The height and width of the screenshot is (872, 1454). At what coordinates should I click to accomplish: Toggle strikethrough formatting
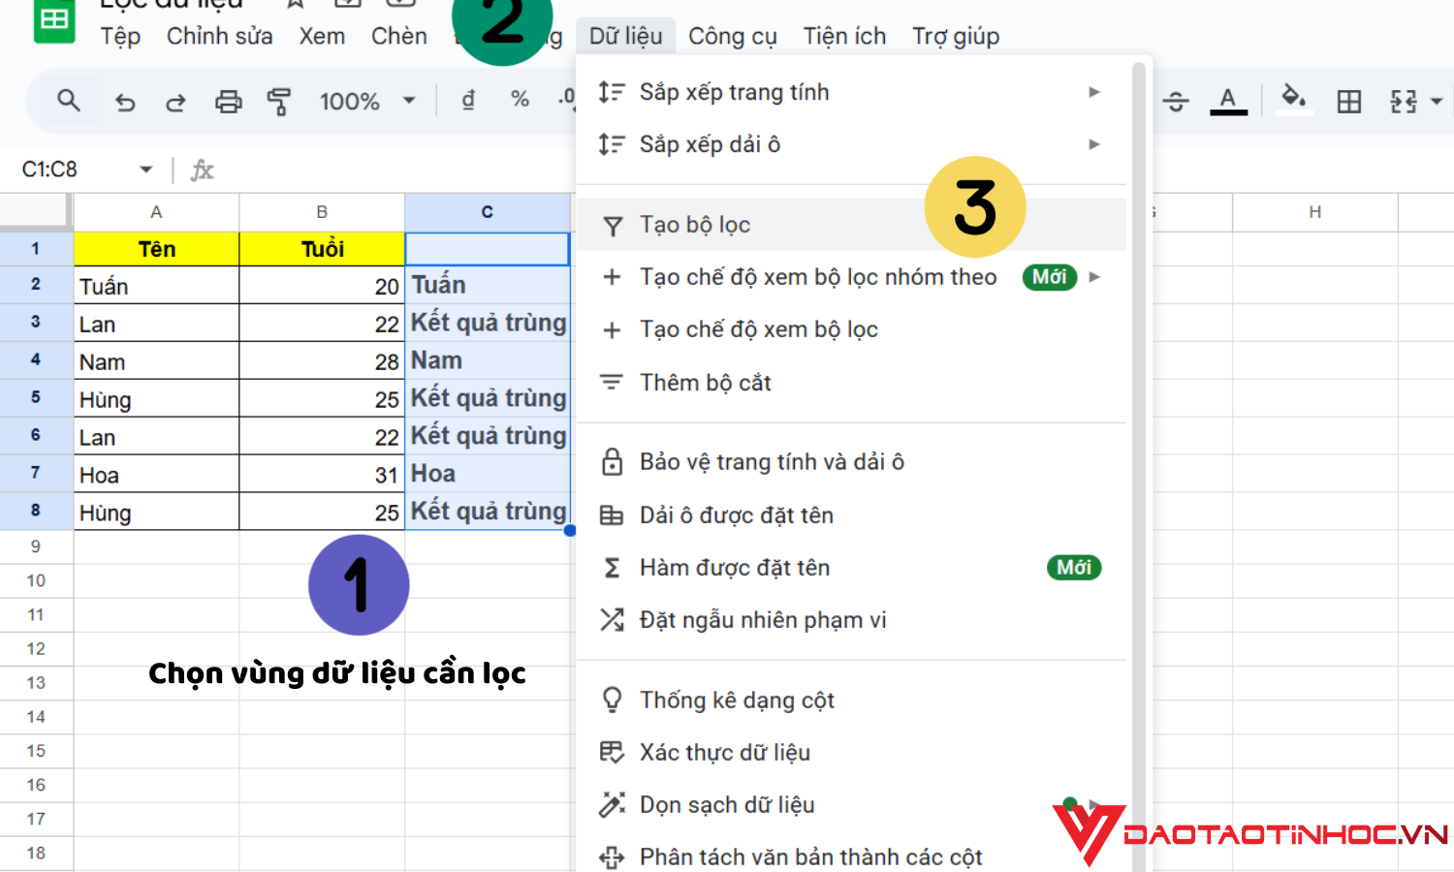click(x=1176, y=100)
